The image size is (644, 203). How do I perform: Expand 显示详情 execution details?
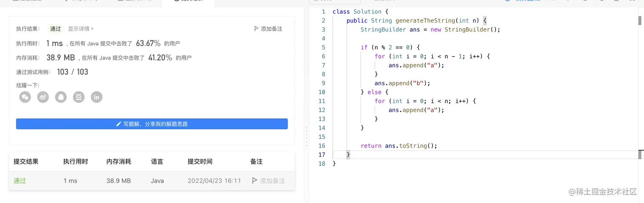click(80, 29)
